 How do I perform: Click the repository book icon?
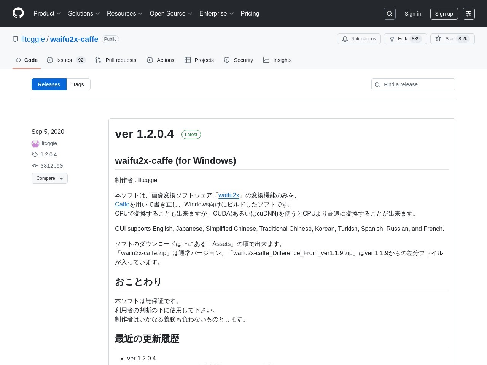[15, 39]
